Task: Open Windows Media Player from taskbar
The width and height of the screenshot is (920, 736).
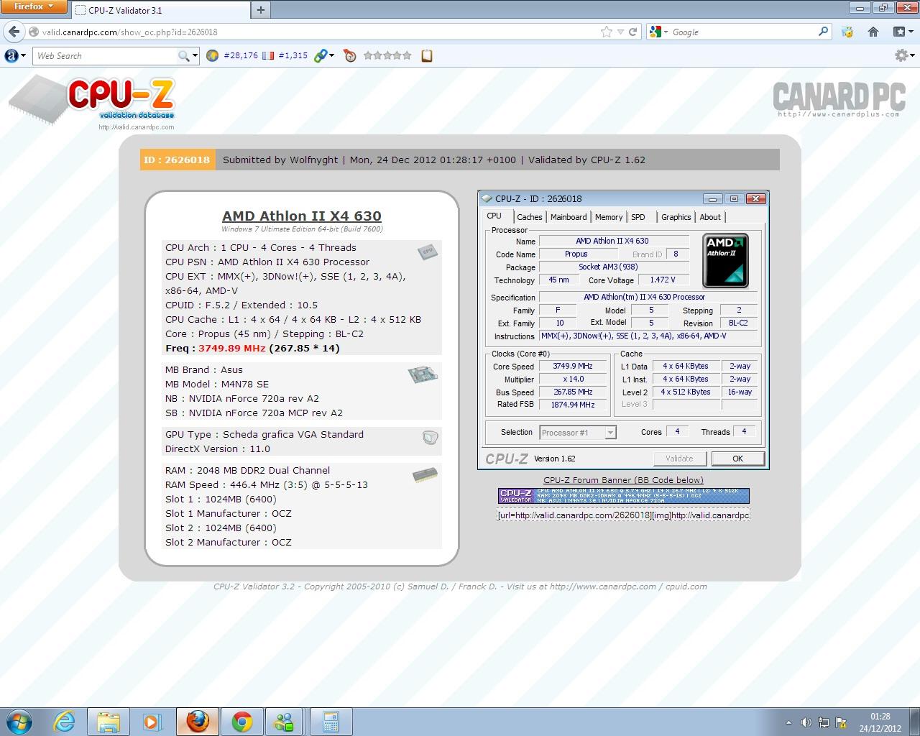Action: point(152,721)
